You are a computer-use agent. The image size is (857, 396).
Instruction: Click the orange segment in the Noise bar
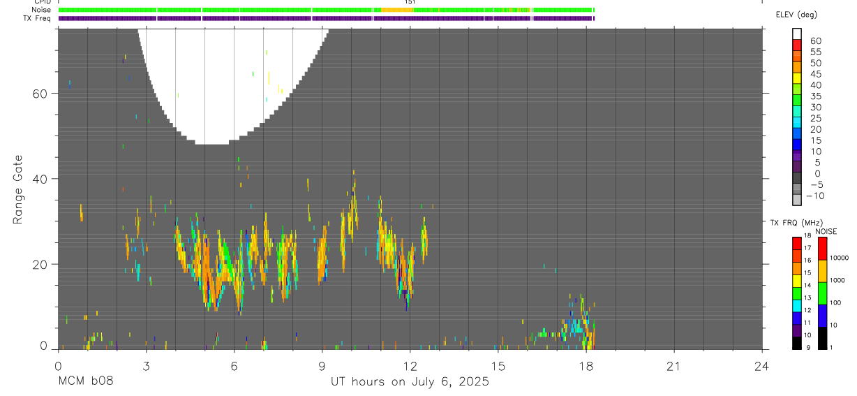point(396,10)
